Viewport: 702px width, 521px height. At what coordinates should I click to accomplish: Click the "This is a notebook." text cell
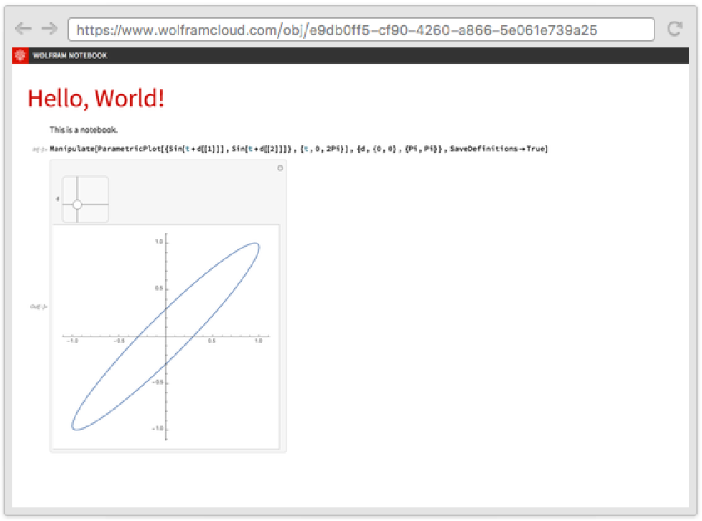click(x=83, y=130)
